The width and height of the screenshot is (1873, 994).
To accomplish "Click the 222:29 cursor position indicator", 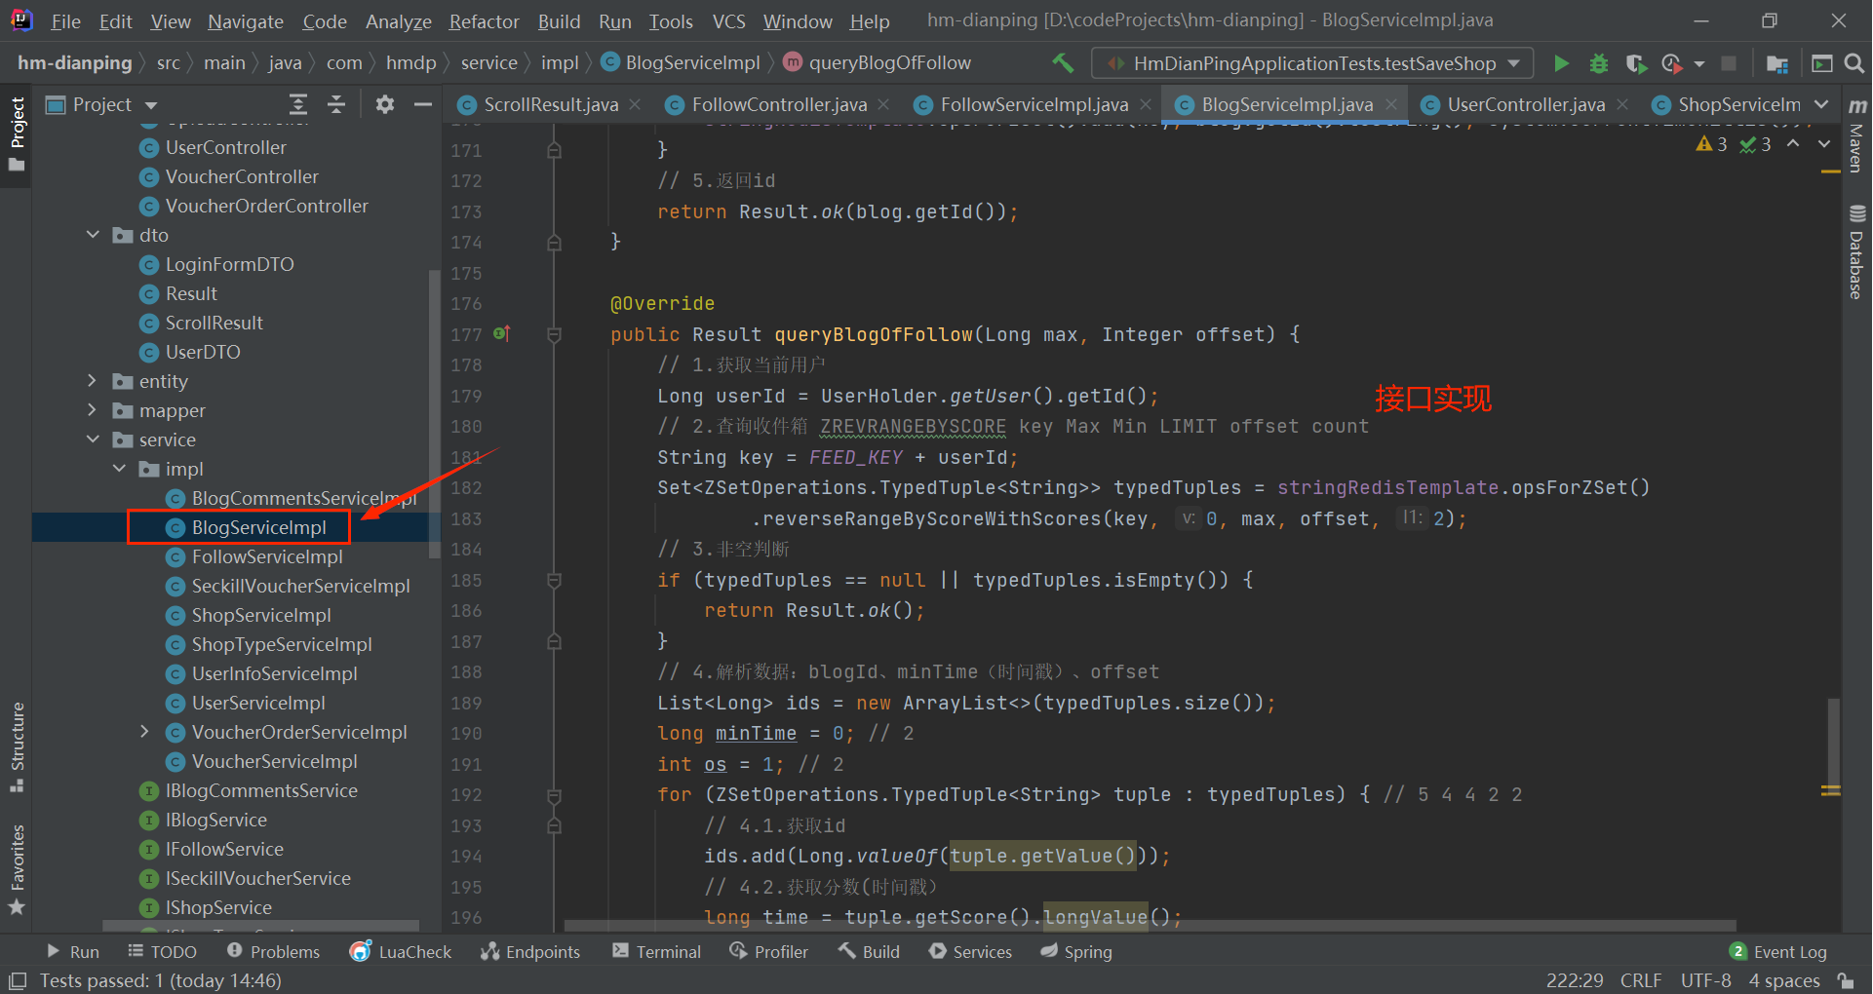I will [1575, 980].
